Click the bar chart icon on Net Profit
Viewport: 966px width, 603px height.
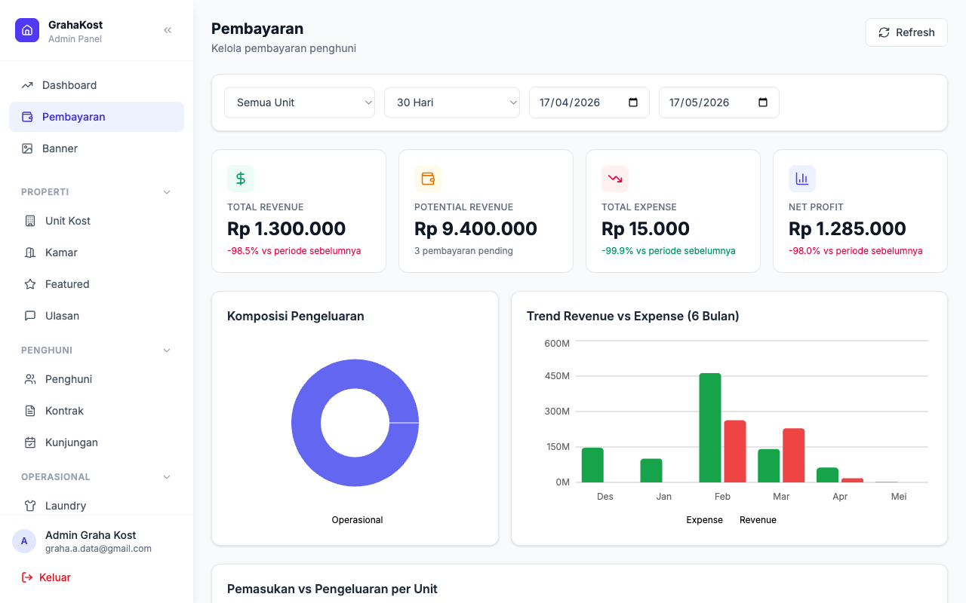coord(802,179)
